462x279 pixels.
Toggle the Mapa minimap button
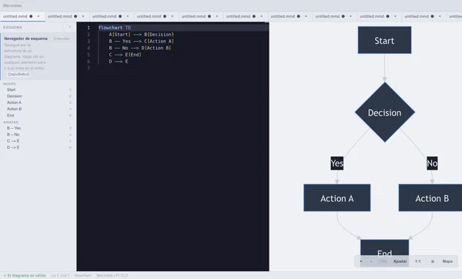[447, 261]
